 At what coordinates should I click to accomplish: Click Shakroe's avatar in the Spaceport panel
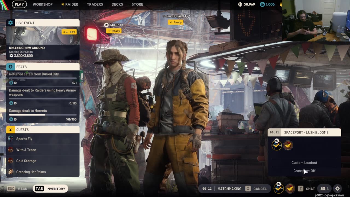click(277, 145)
